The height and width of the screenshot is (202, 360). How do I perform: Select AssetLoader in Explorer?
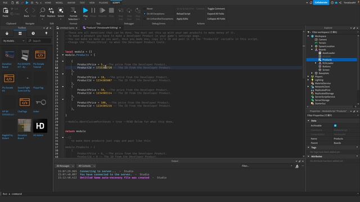[x=328, y=53]
